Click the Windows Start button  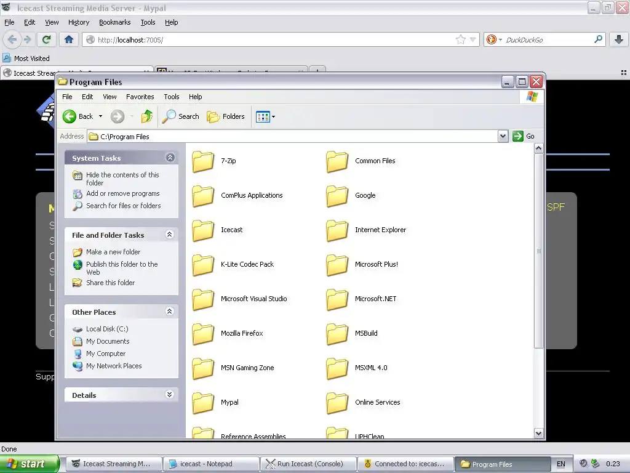coord(29,464)
